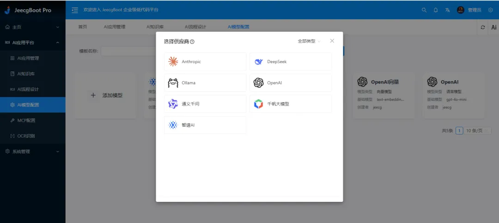Switch to the AI流程设计 tab

pos(195,27)
